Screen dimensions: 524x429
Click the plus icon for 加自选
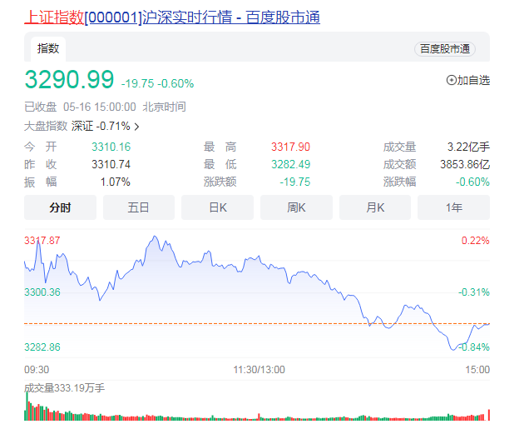(x=452, y=81)
